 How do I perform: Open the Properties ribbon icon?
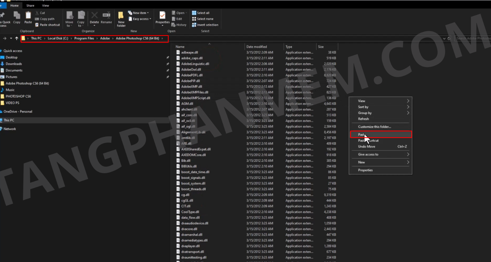point(162,18)
